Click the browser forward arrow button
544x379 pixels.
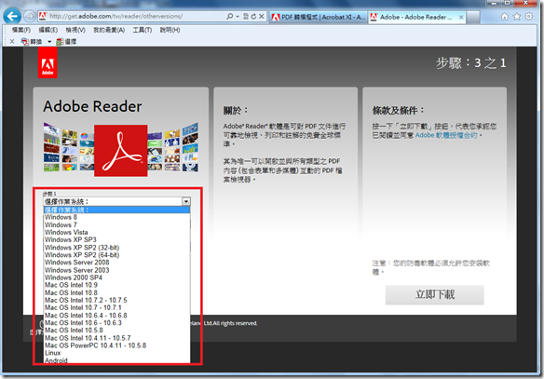30,17
